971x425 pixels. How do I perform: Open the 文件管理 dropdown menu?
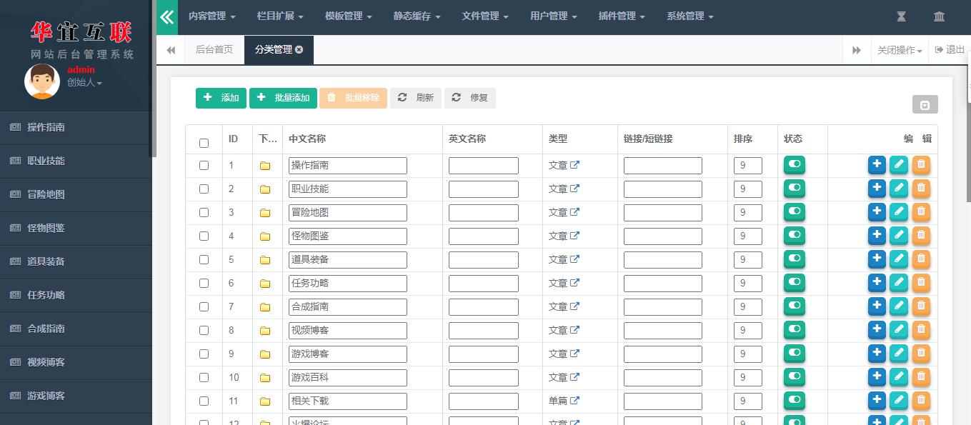(485, 16)
